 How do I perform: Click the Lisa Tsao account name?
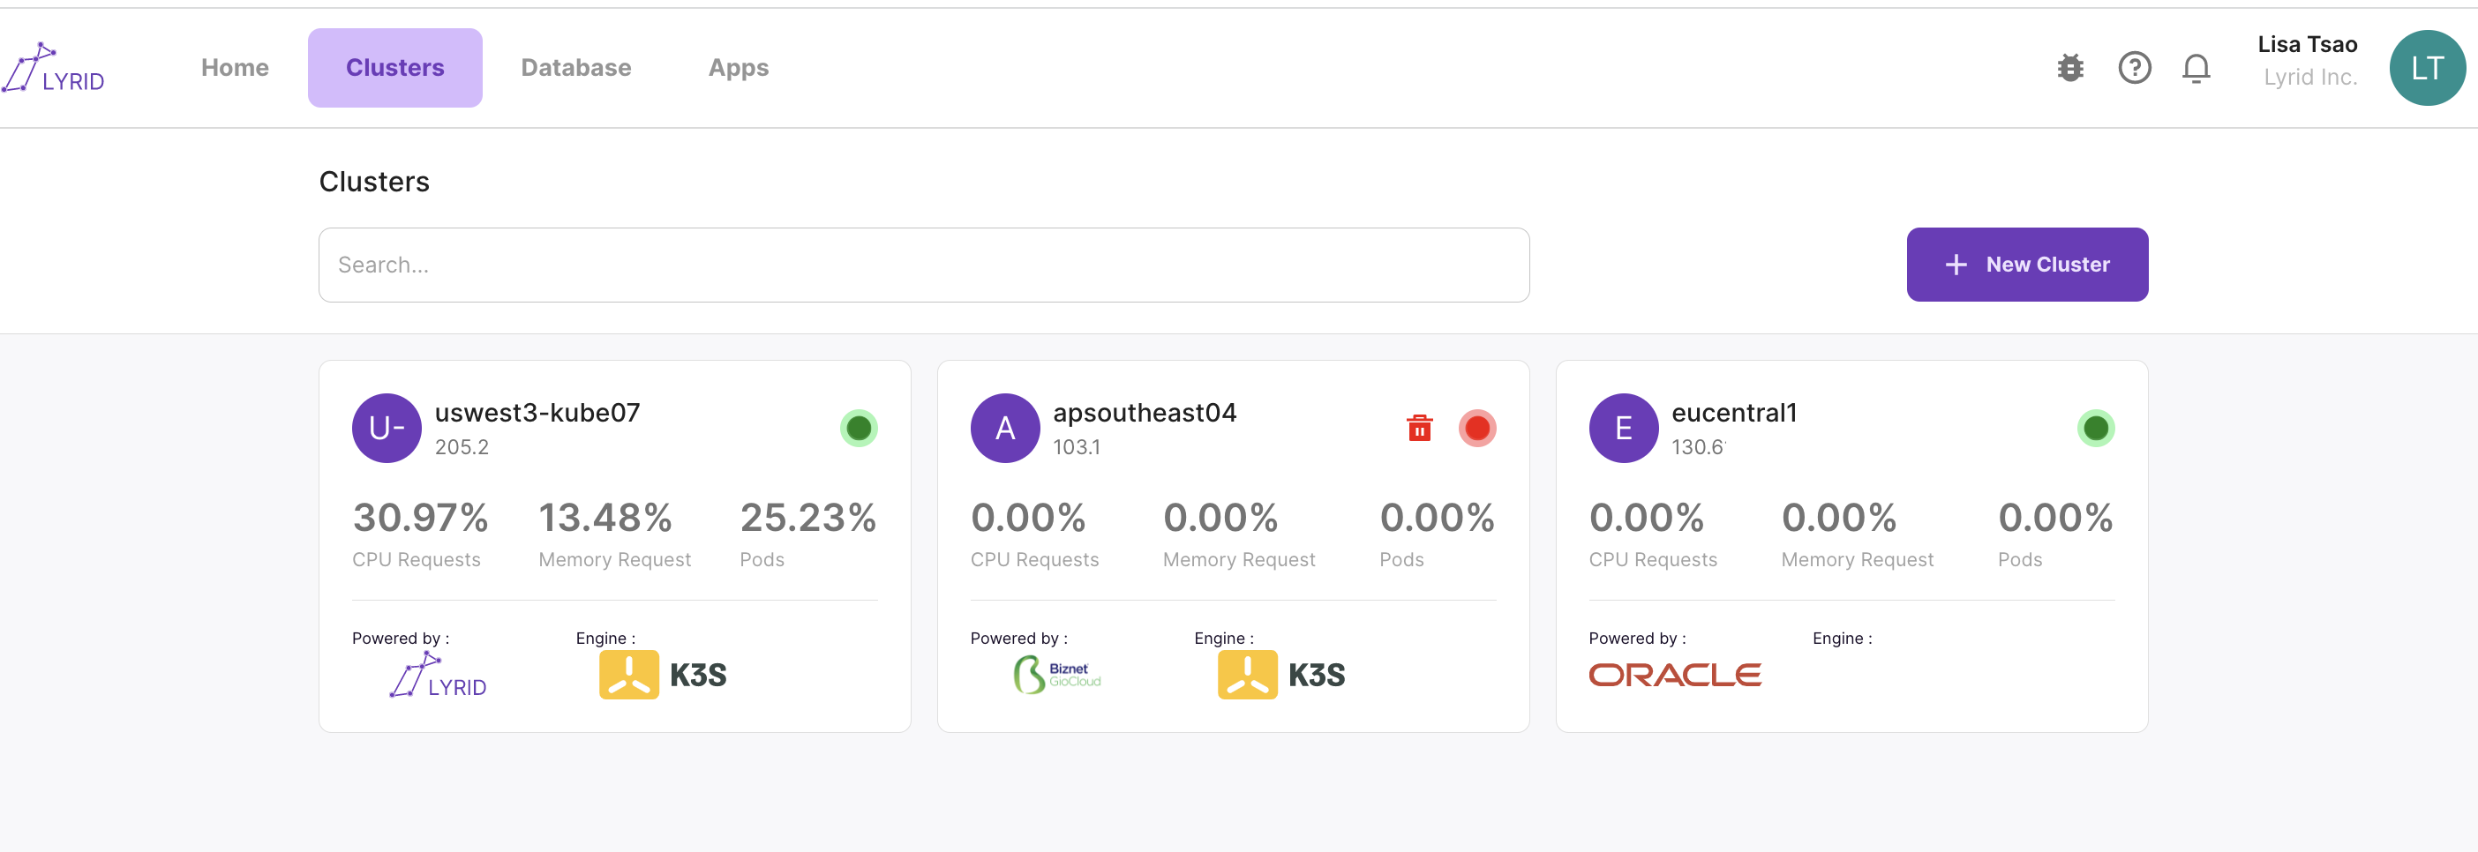[x=2307, y=45]
